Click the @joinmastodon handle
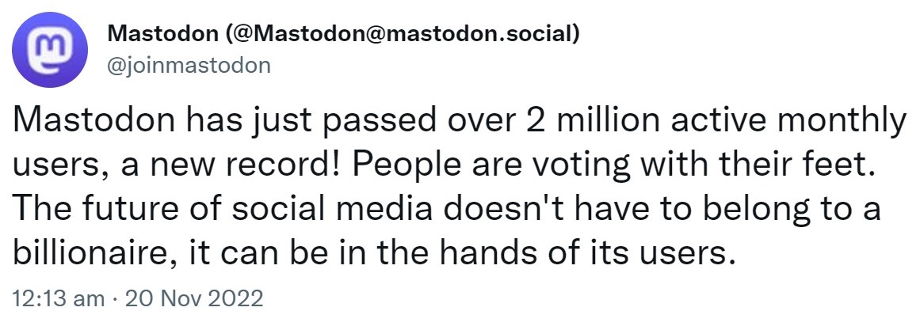Image resolution: width=920 pixels, height=330 pixels. [189, 65]
